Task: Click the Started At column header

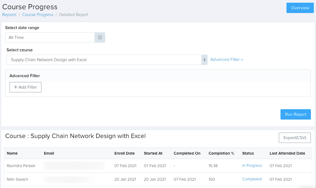Action: 153,153
